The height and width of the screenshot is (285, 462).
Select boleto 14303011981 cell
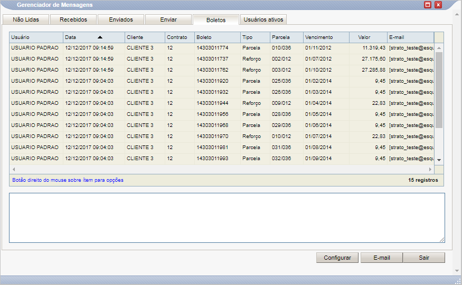(218, 148)
